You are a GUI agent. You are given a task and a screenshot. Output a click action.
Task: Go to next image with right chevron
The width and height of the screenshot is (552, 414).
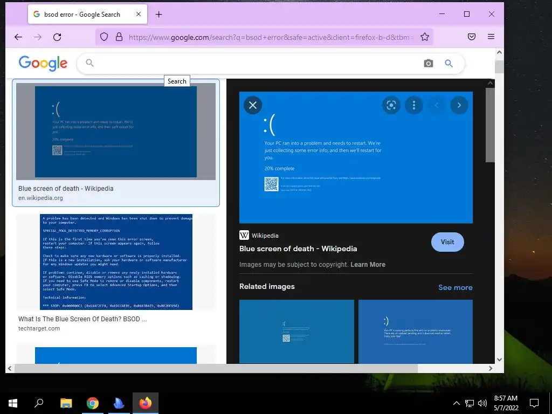click(x=459, y=105)
